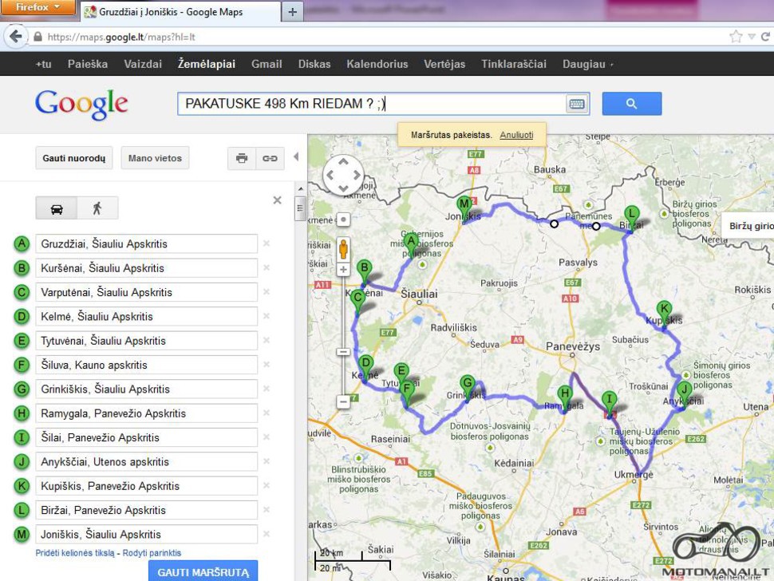
Task: Click the Tytuvėnai destination field
Action: click(x=147, y=341)
